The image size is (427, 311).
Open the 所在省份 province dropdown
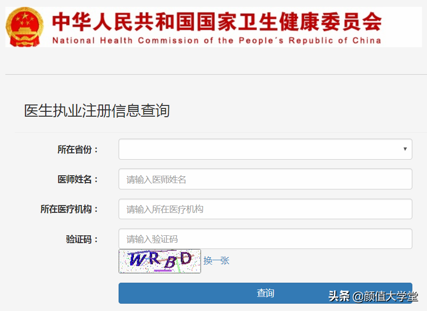265,149
